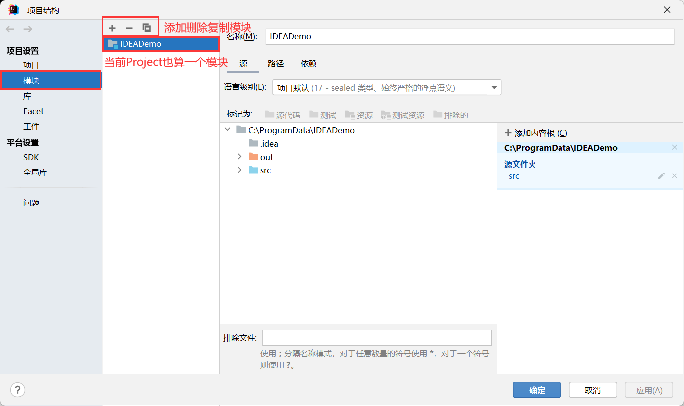Select the IDEADemo module icon in list
Screen dimensions: 684x406
tap(113, 44)
